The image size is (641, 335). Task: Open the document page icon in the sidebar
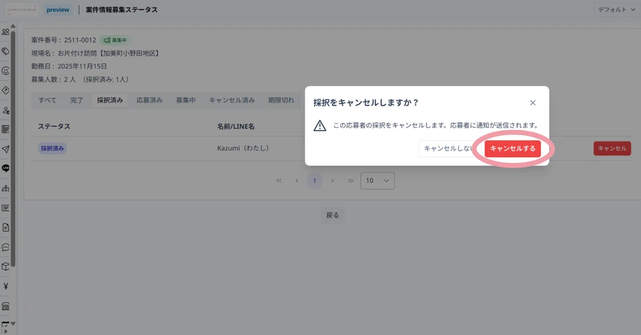point(6,227)
